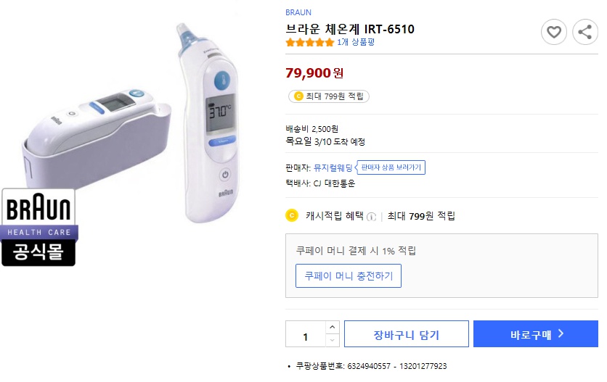Click the five-star rating icons
The height and width of the screenshot is (382, 607).
(x=310, y=42)
